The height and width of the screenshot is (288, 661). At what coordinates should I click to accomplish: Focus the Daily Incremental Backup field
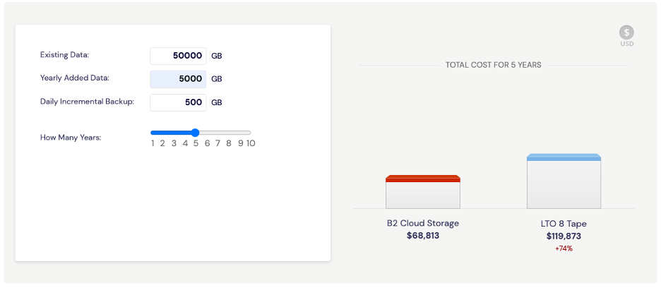click(x=178, y=102)
